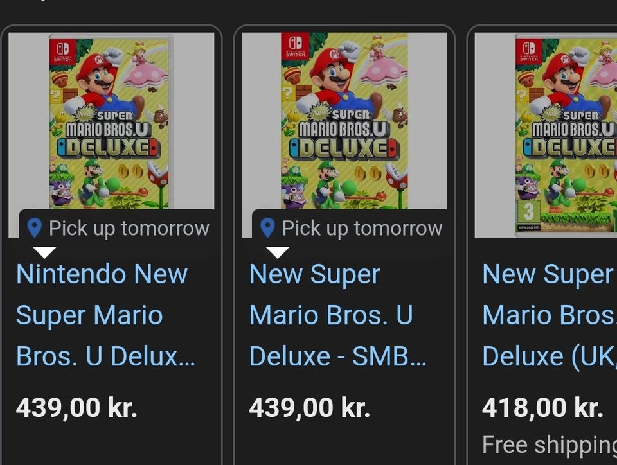
Task: View the cover image of the 418,00 kr. listing
Action: tap(566, 128)
